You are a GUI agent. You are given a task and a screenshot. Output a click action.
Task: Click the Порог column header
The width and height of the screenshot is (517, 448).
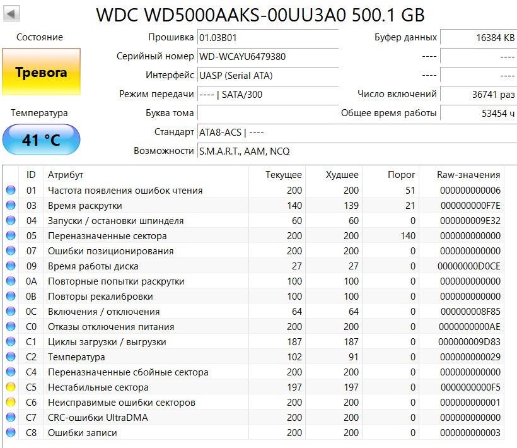pyautogui.click(x=400, y=175)
